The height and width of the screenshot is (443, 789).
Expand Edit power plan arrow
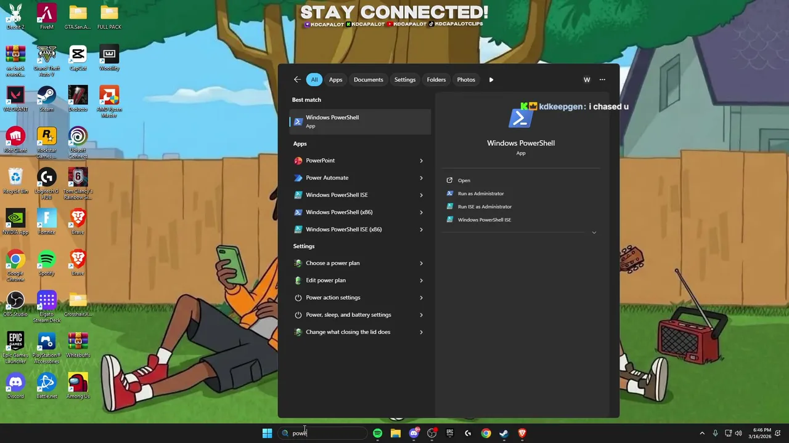421,281
